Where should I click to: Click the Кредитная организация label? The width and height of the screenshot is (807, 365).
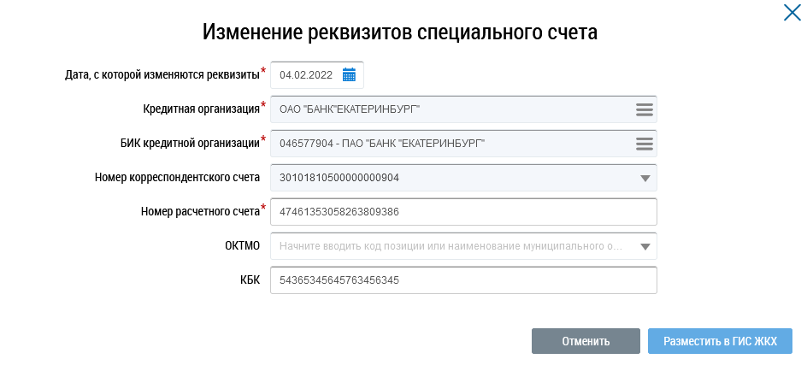pos(201,109)
